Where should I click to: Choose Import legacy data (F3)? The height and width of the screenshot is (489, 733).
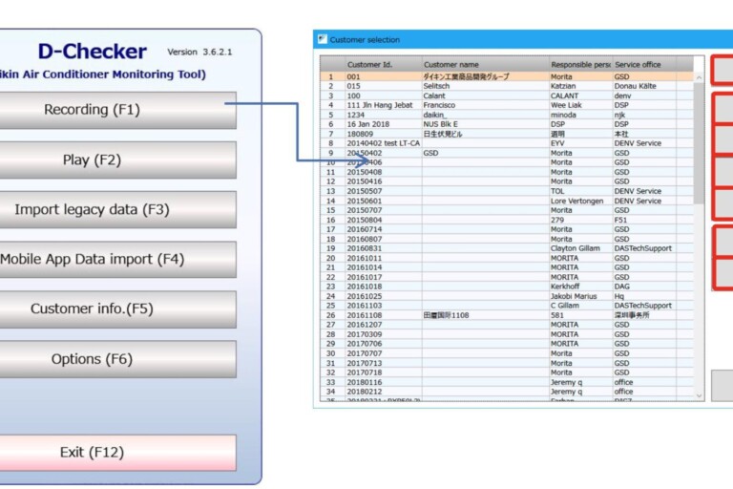click(116, 209)
